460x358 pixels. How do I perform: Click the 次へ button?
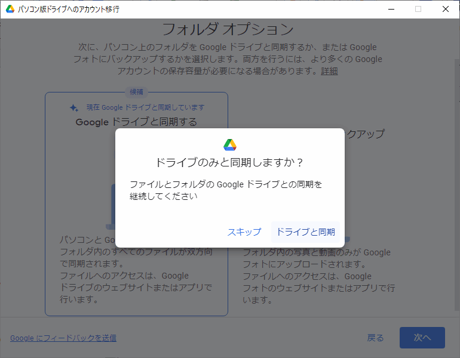tap(422, 338)
